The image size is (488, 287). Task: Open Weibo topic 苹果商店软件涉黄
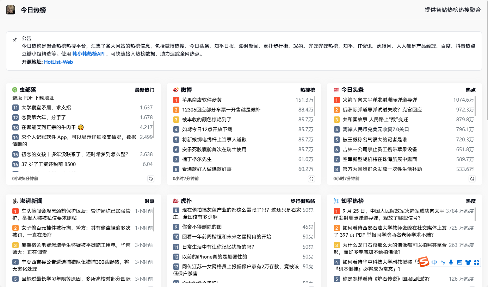coord(202,100)
